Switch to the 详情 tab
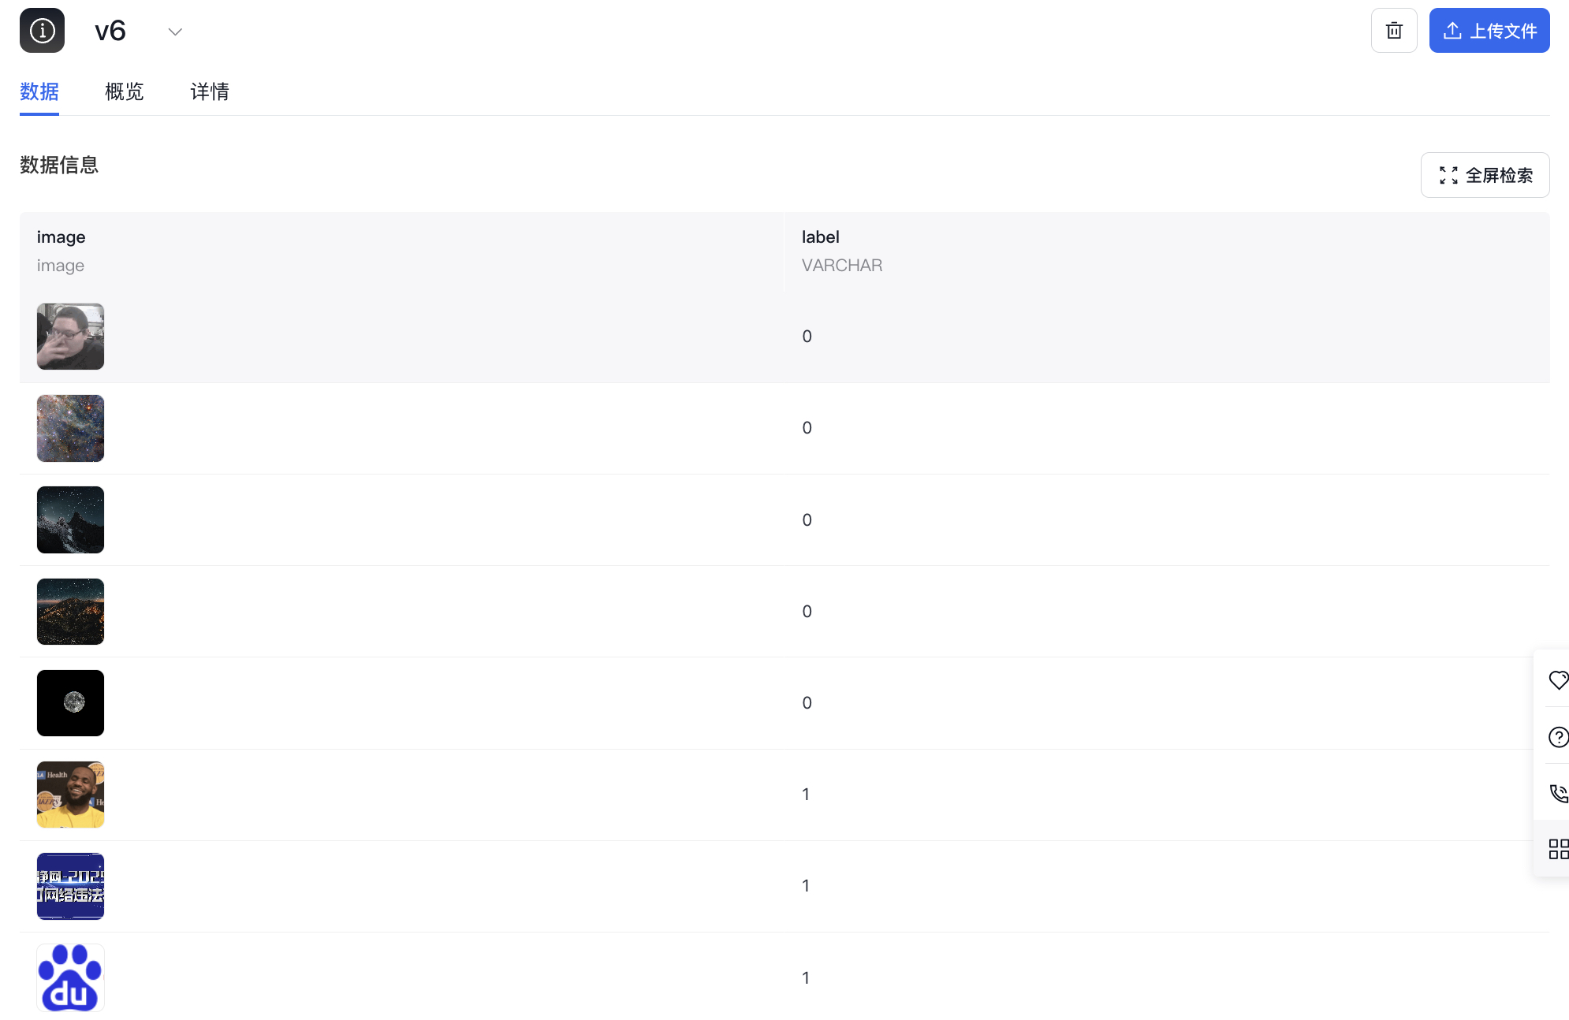Viewport: 1569px width, 1020px height. coord(210,91)
